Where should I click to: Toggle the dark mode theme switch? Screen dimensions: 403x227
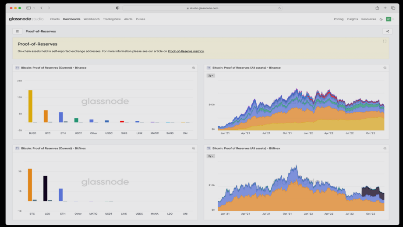tap(381, 19)
